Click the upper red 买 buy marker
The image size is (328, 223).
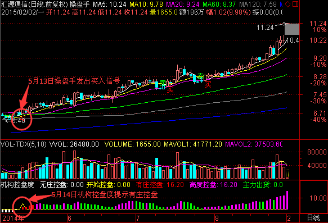208,84
